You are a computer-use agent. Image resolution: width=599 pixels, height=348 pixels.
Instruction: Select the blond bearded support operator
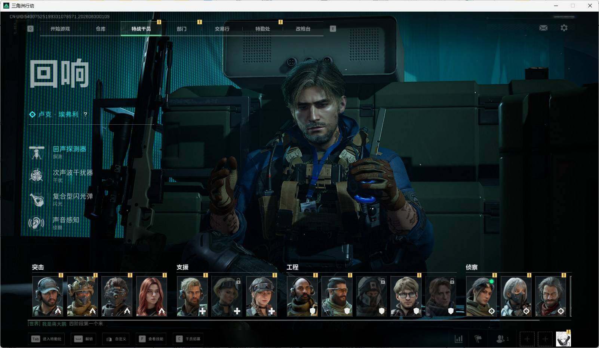coord(192,296)
